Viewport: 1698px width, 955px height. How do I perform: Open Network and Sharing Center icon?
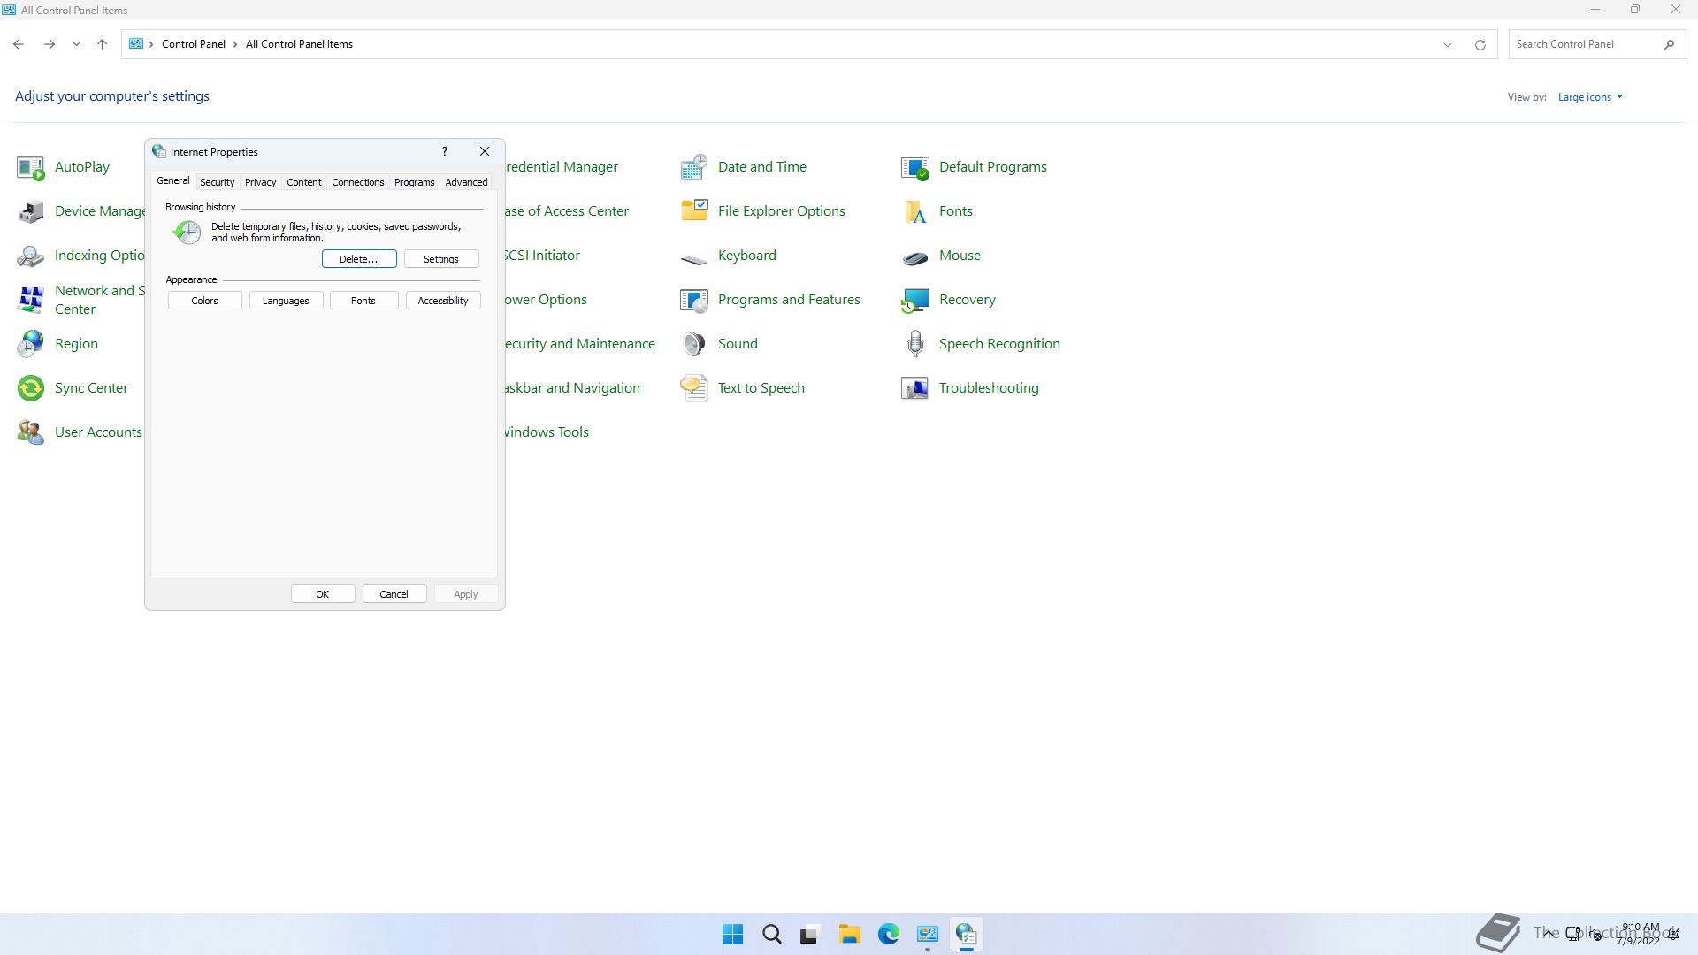(31, 300)
